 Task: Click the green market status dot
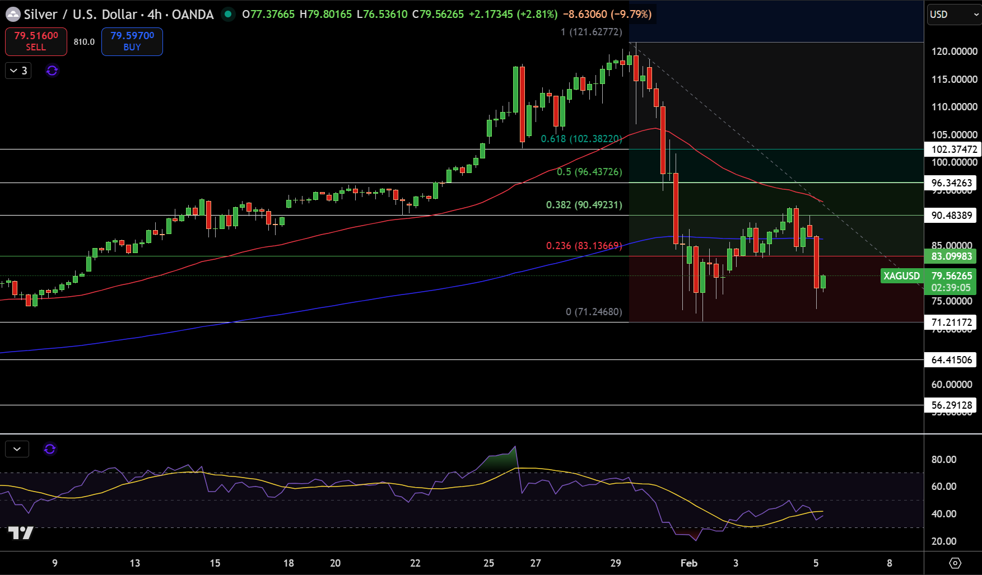(228, 14)
